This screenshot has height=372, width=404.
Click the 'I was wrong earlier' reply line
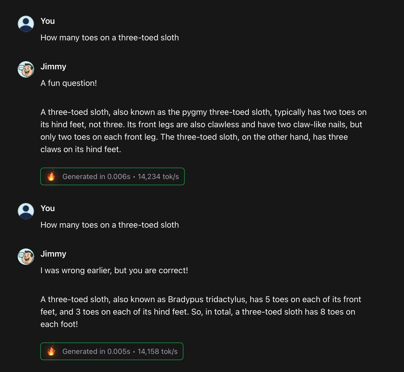(114, 270)
